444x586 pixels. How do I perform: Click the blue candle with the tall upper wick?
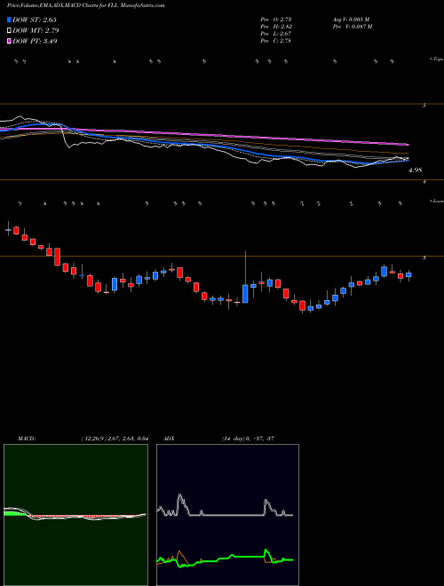pos(245,293)
